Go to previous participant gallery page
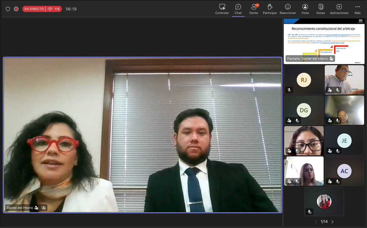Viewport: 367px width, 228px height. click(316, 222)
